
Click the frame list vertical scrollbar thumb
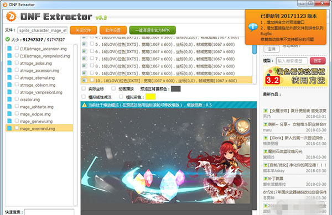pyautogui.click(x=255, y=49)
